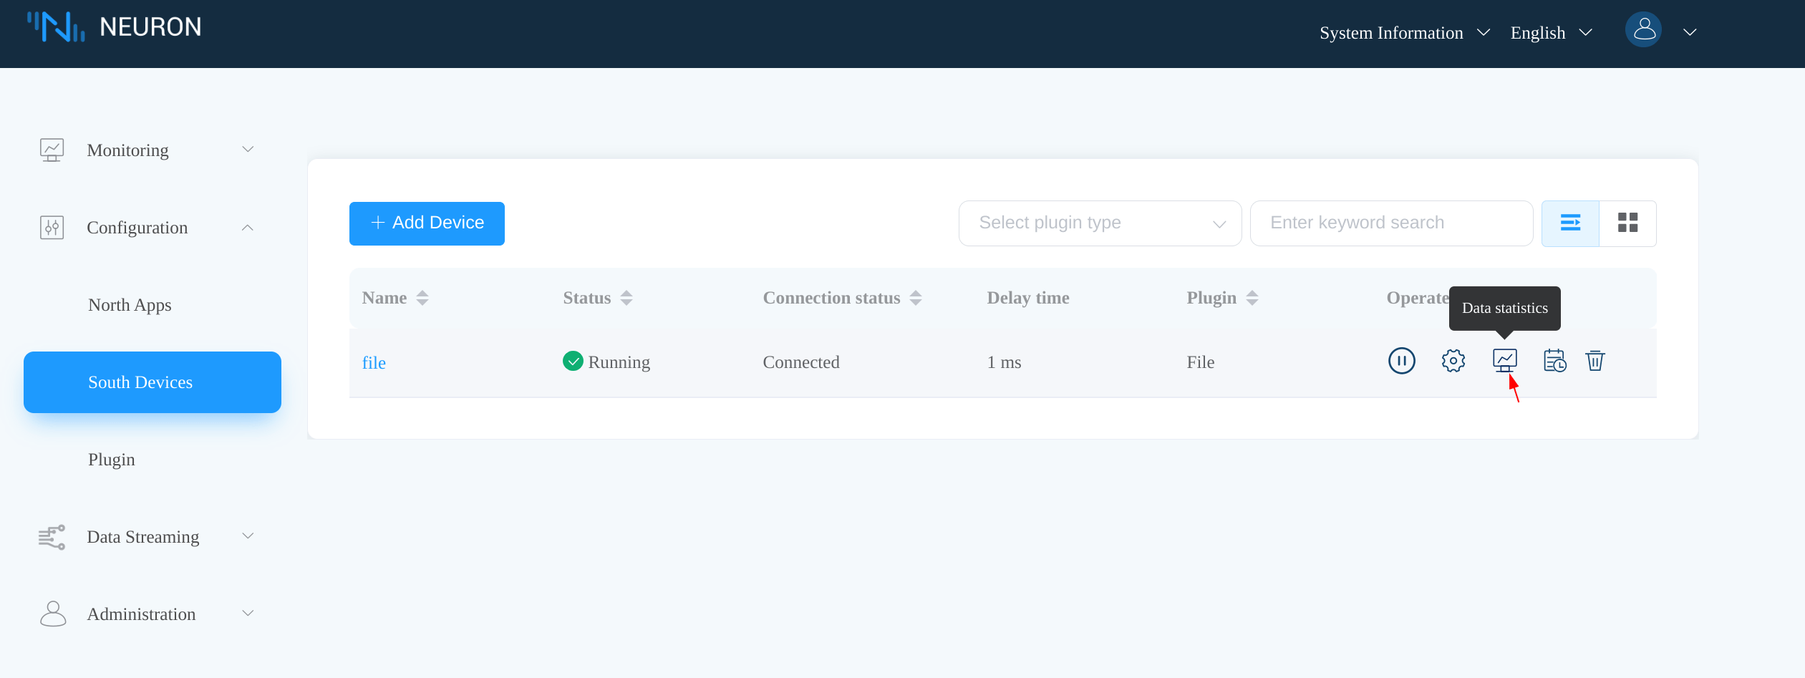Viewport: 1805px width, 678px height.
Task: Click the Administration person icon
Action: coord(52,613)
